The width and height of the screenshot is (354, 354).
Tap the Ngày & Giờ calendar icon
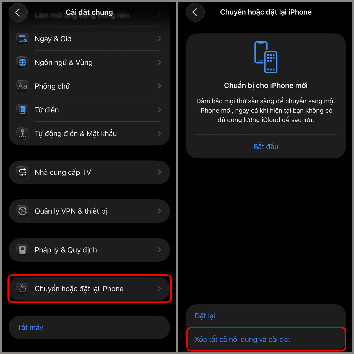click(x=22, y=39)
